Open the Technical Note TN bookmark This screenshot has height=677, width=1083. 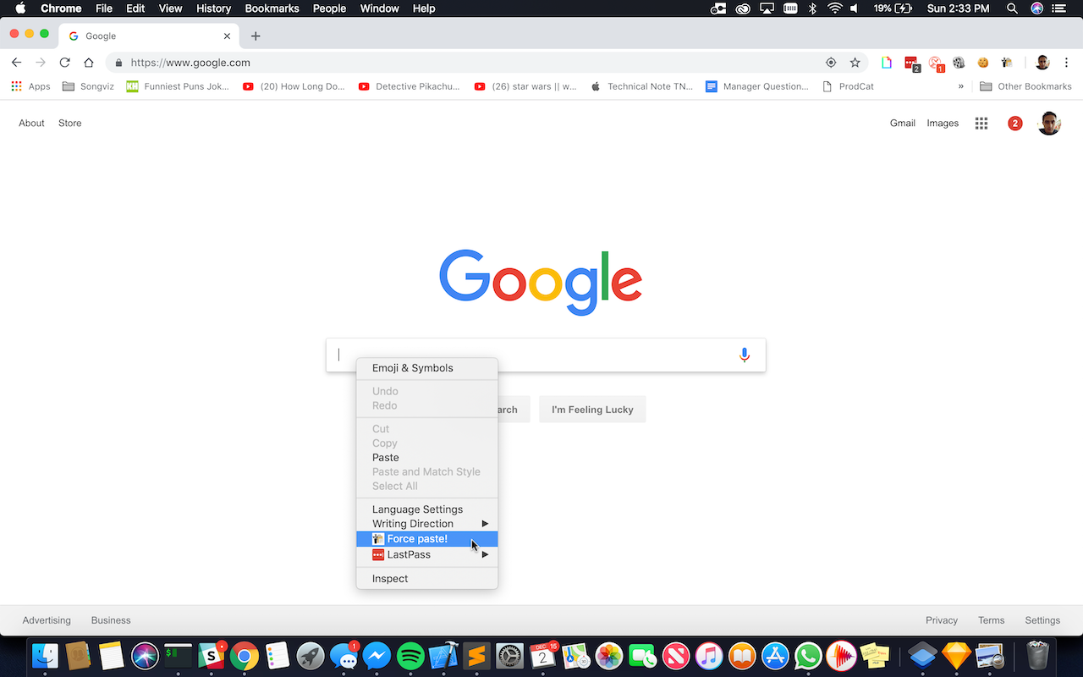coord(641,86)
